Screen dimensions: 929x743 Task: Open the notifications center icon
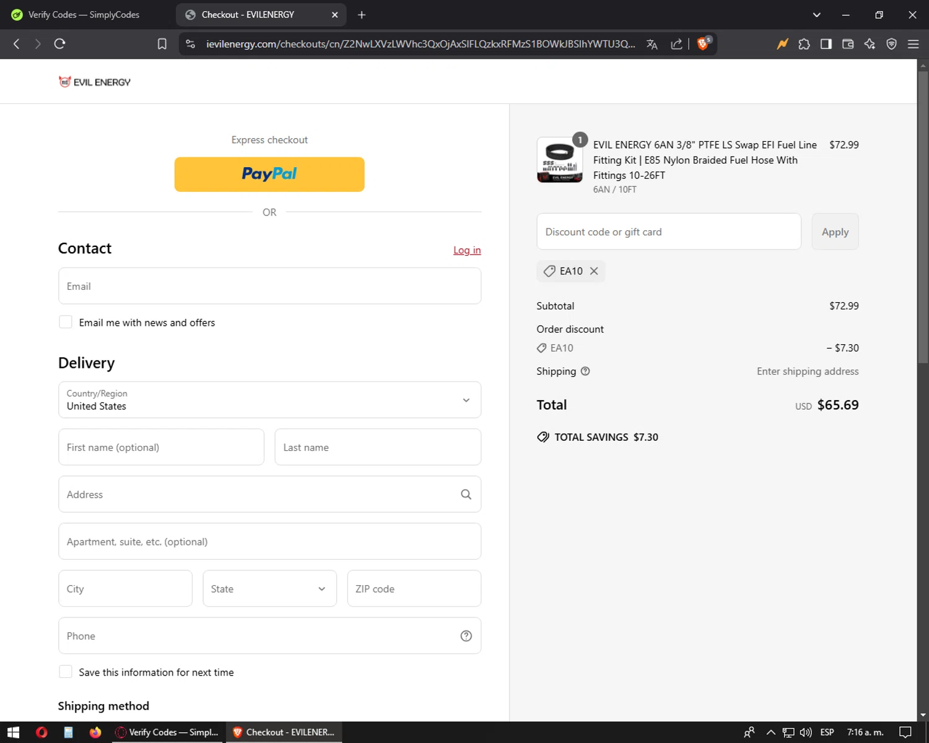point(905,732)
